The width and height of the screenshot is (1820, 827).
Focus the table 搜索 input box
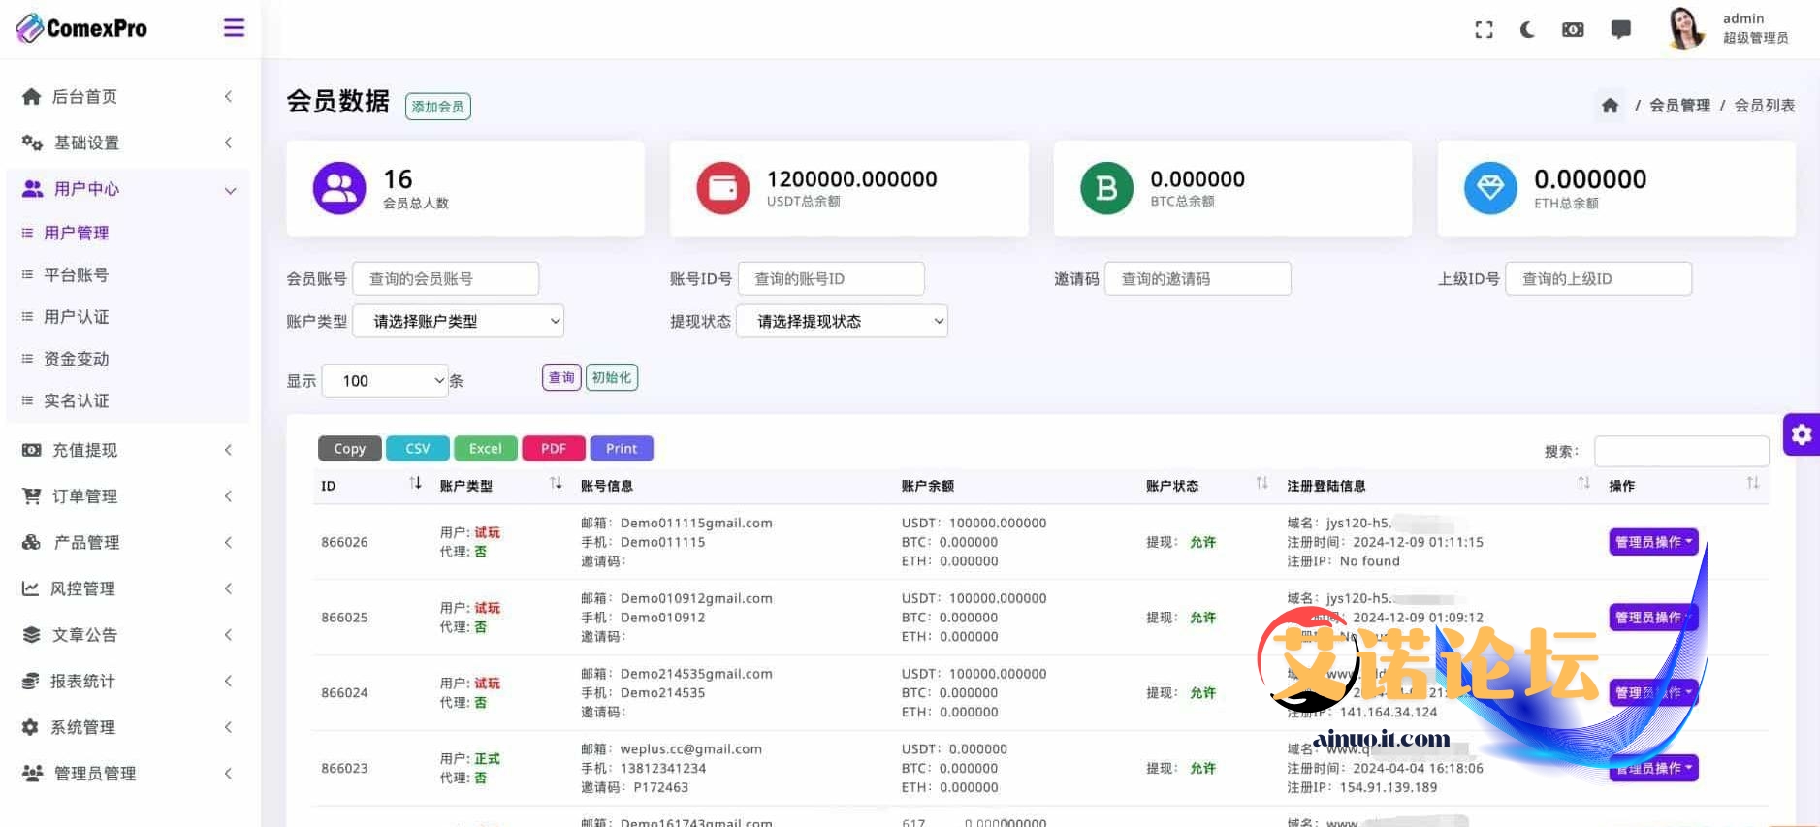[1681, 451]
